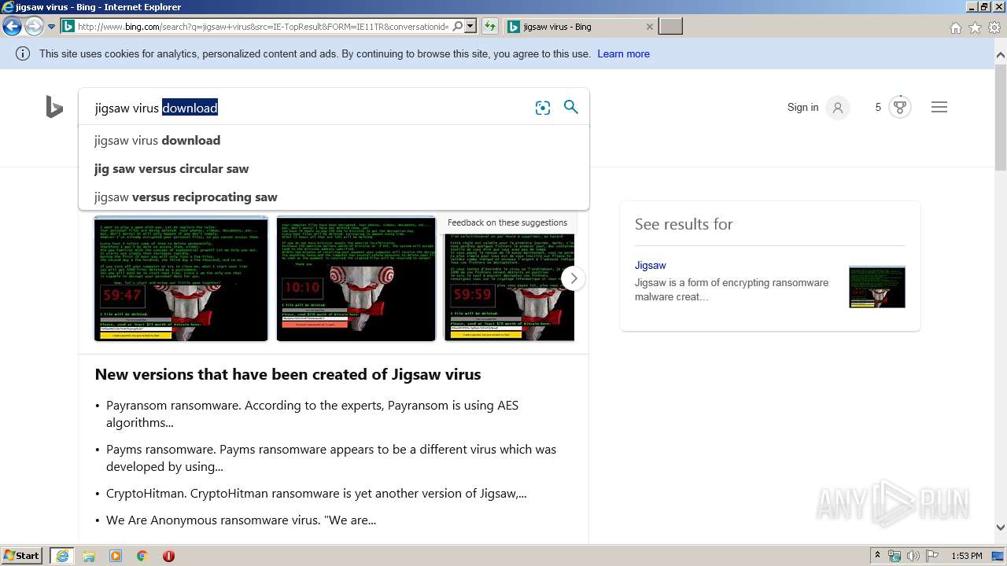Expand the address bar autocomplete dropdown
This screenshot has height=566, width=1007.
tap(470, 27)
